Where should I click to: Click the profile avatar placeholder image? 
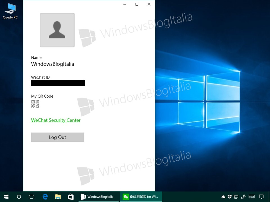click(57, 30)
